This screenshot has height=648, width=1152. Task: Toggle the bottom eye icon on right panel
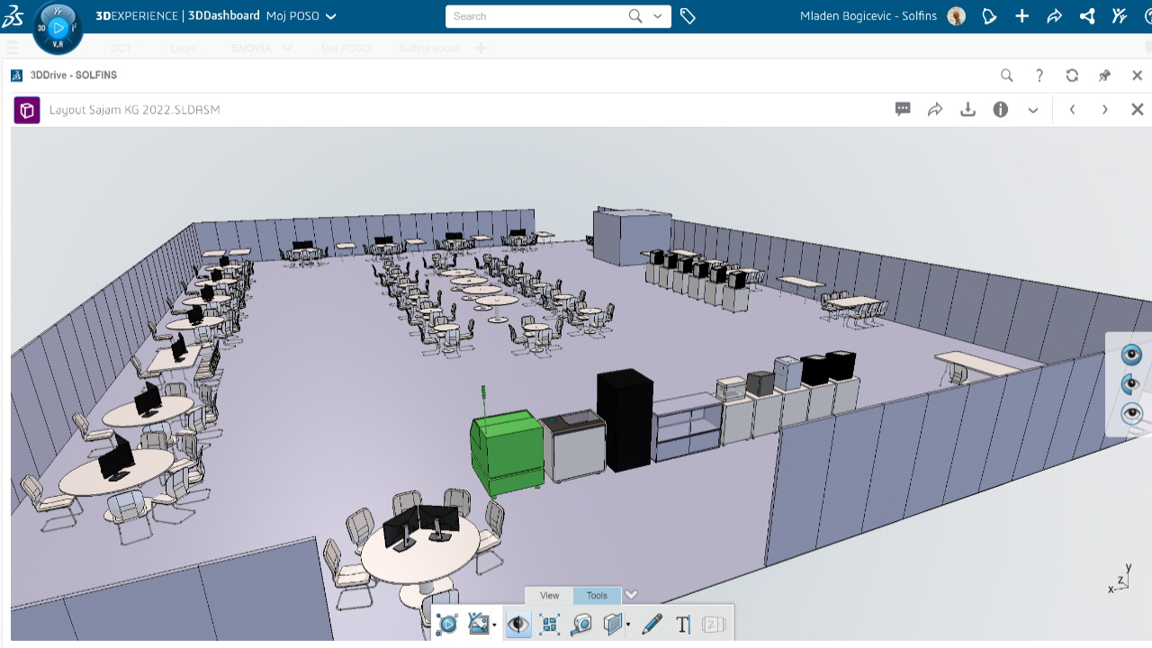1131,414
